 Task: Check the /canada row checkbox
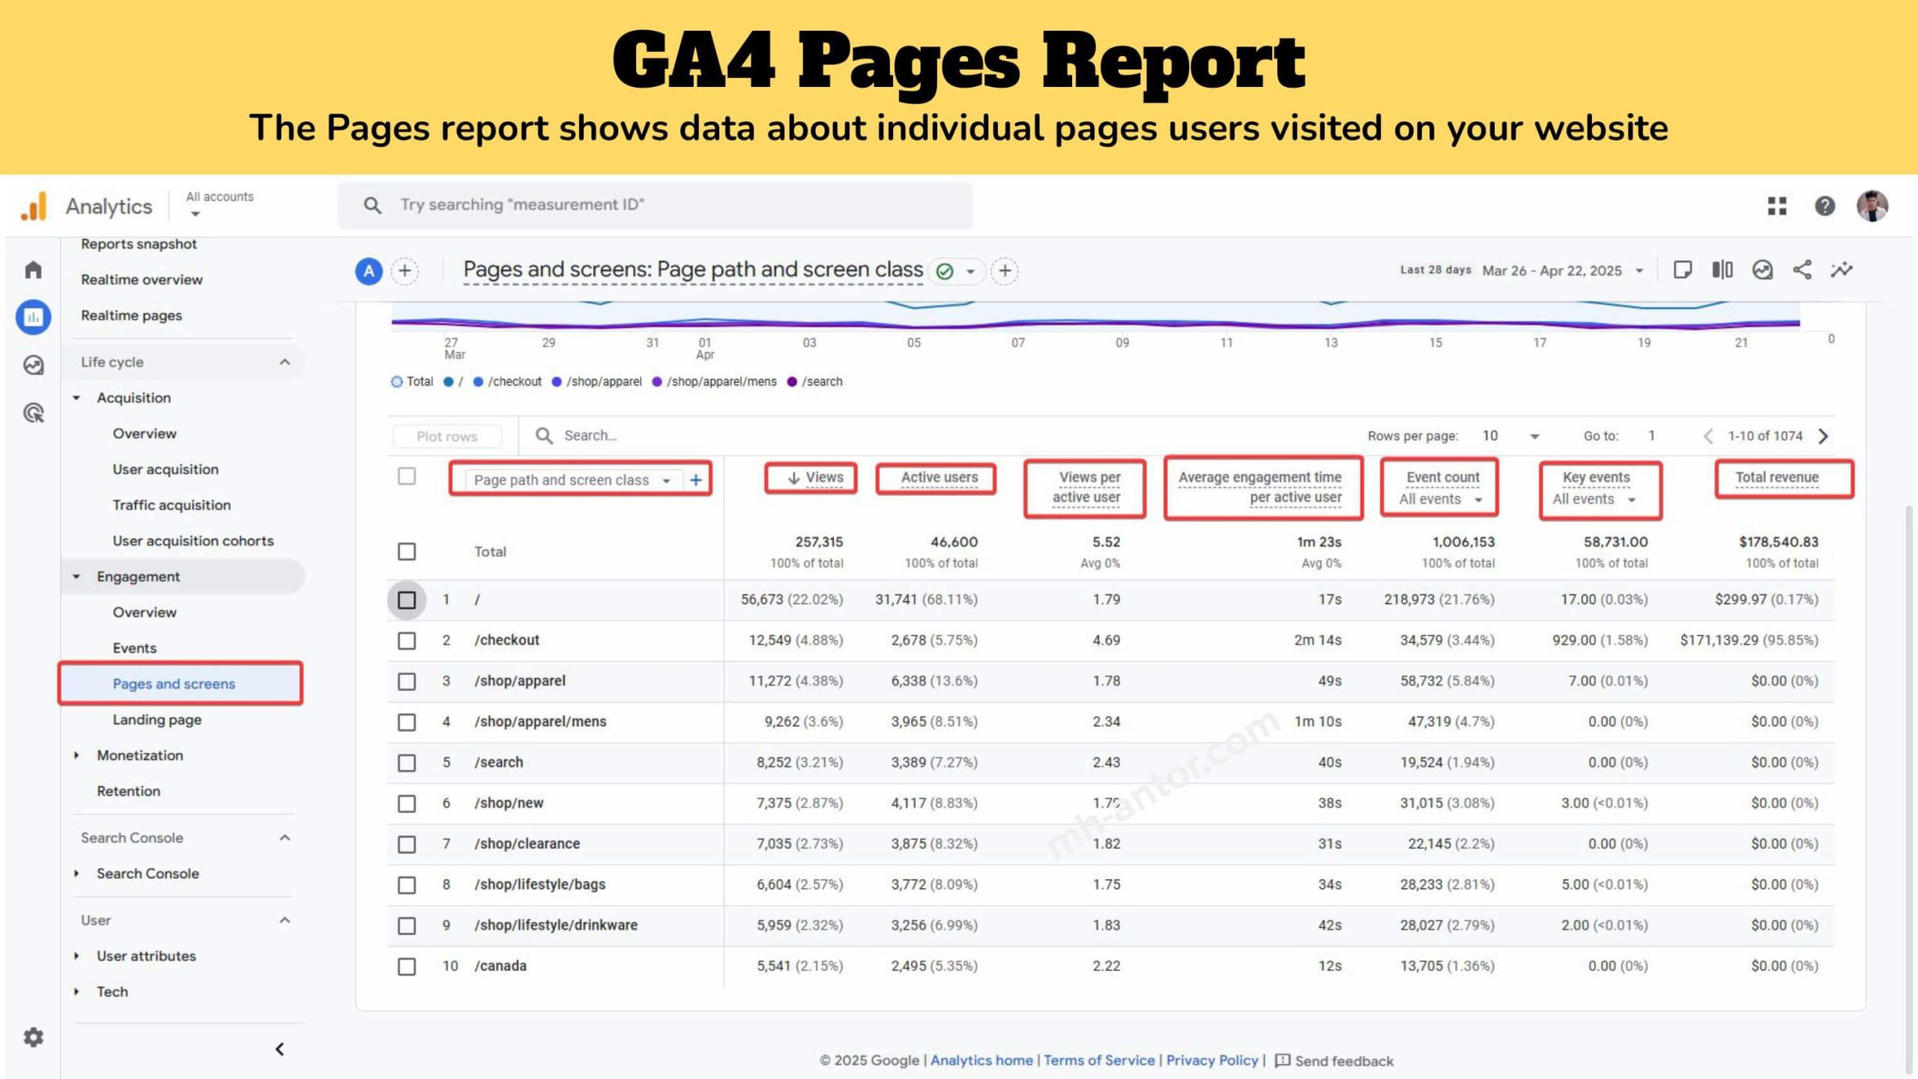(x=407, y=967)
